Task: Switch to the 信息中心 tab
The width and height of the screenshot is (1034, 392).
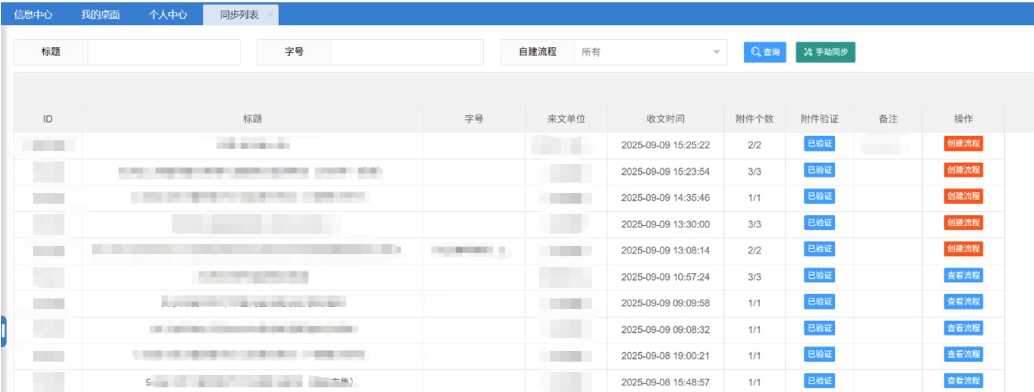Action: click(x=33, y=15)
